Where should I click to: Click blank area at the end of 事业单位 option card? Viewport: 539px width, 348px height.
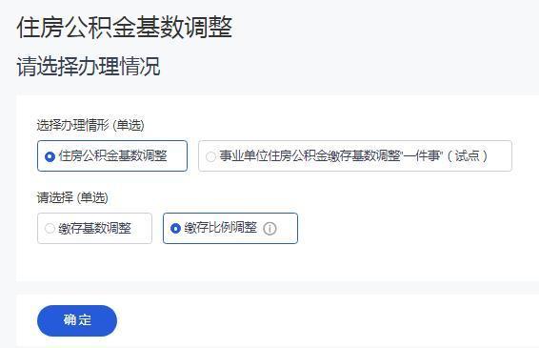point(500,156)
